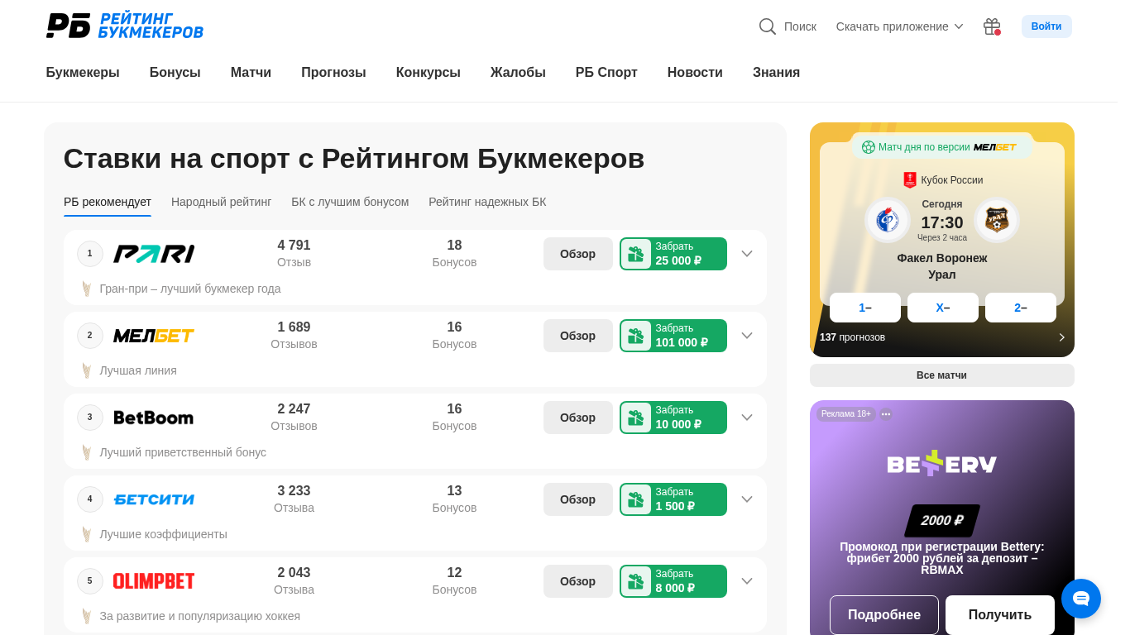Click the Olimpbet bookmaker logo
The width and height of the screenshot is (1130, 635).
[154, 581]
